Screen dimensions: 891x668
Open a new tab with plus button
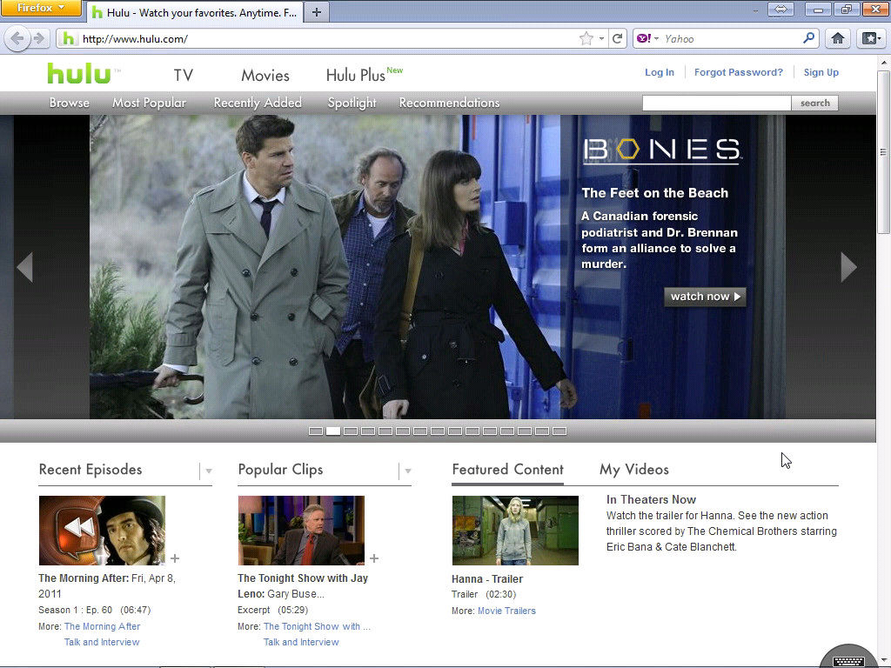click(x=317, y=12)
